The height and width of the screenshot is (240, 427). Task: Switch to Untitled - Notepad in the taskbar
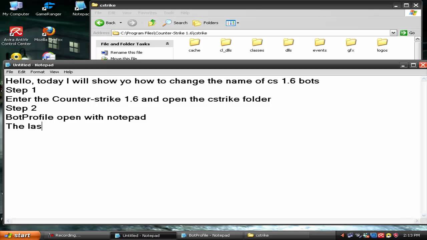144,235
